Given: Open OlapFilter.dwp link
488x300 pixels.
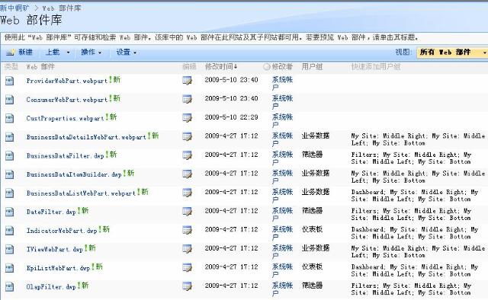Looking at the screenshot, I should (51, 286).
